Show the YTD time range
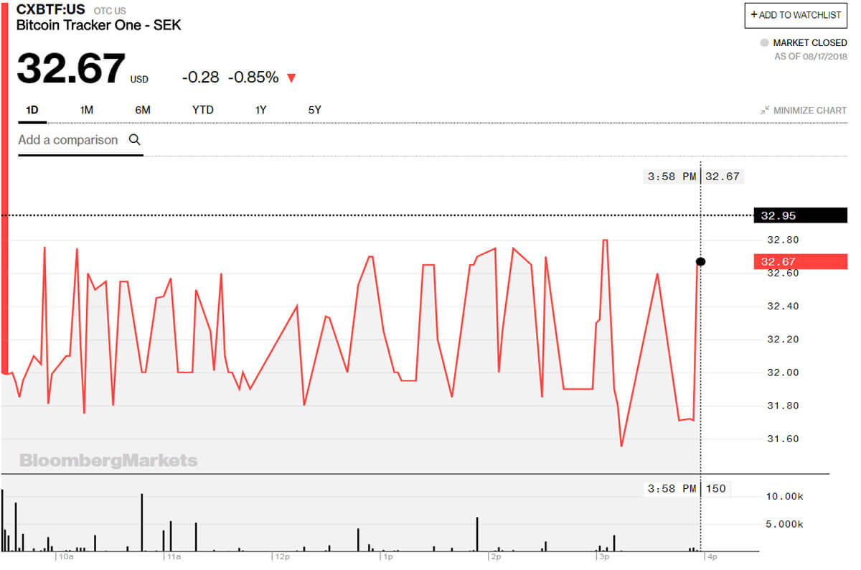Screen dimensions: 861x570 (x=203, y=111)
